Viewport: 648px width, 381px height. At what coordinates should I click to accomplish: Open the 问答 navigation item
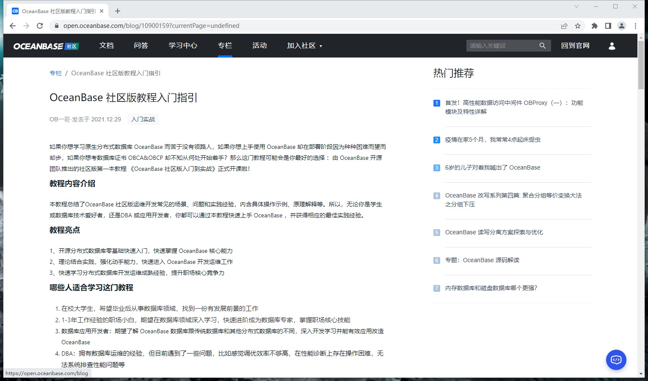(x=141, y=46)
